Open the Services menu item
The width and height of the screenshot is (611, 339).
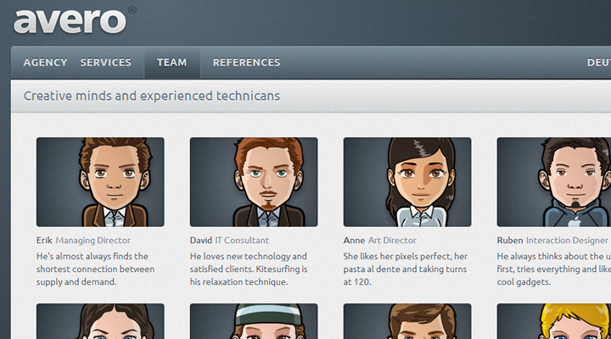pos(105,62)
